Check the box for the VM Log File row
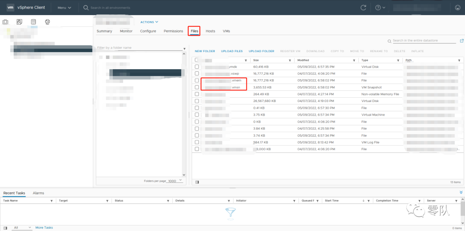465x231 pixels. pos(197,142)
